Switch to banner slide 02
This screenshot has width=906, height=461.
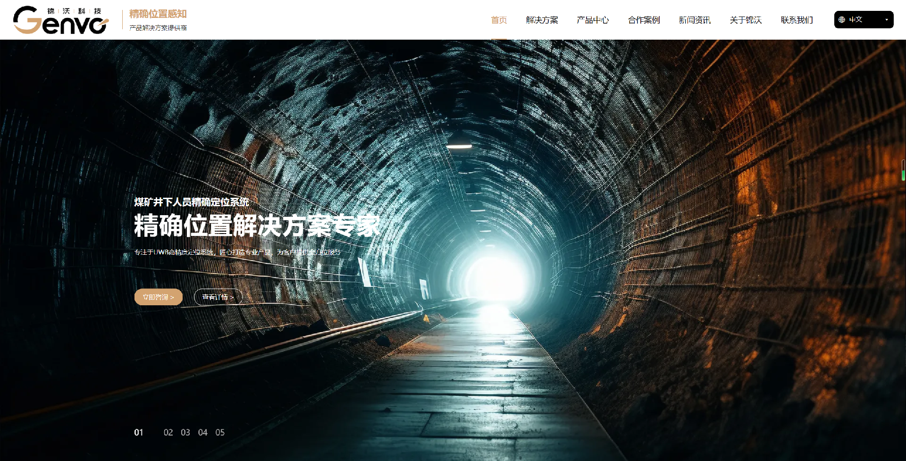[x=168, y=432]
